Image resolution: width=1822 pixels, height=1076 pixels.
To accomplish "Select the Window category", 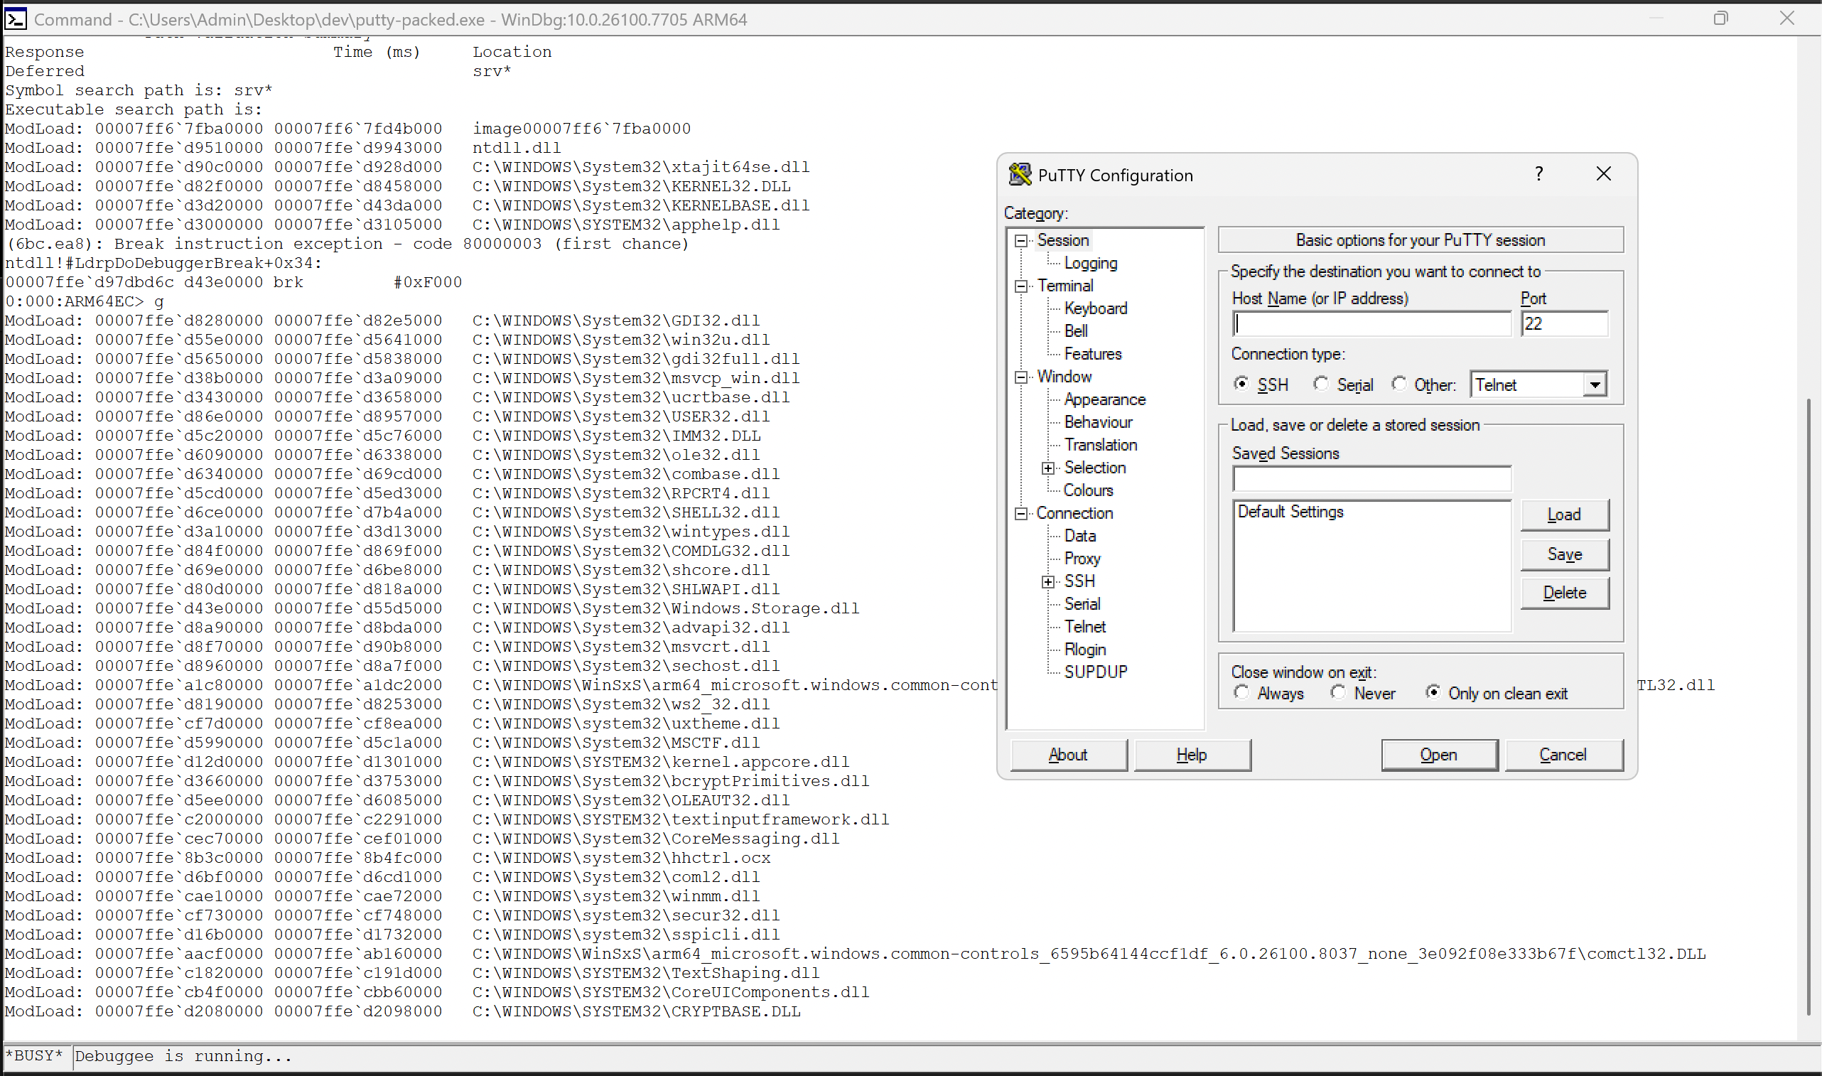I will point(1064,376).
